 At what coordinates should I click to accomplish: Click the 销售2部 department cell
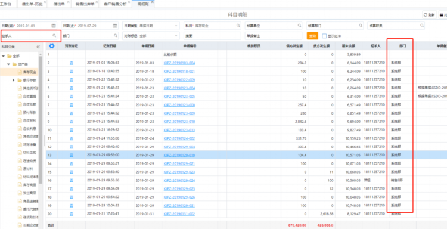coord(396,180)
